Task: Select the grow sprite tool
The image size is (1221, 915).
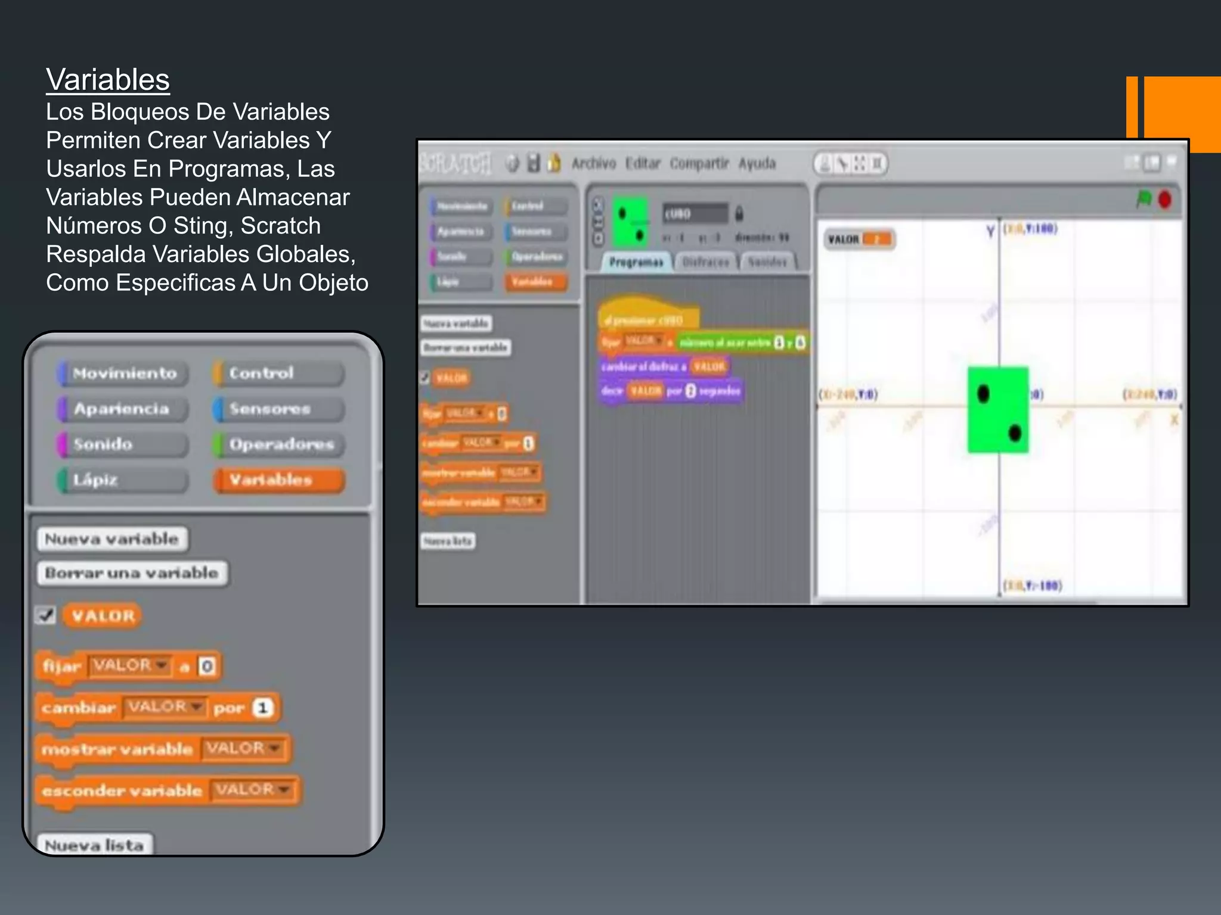Action: point(859,163)
